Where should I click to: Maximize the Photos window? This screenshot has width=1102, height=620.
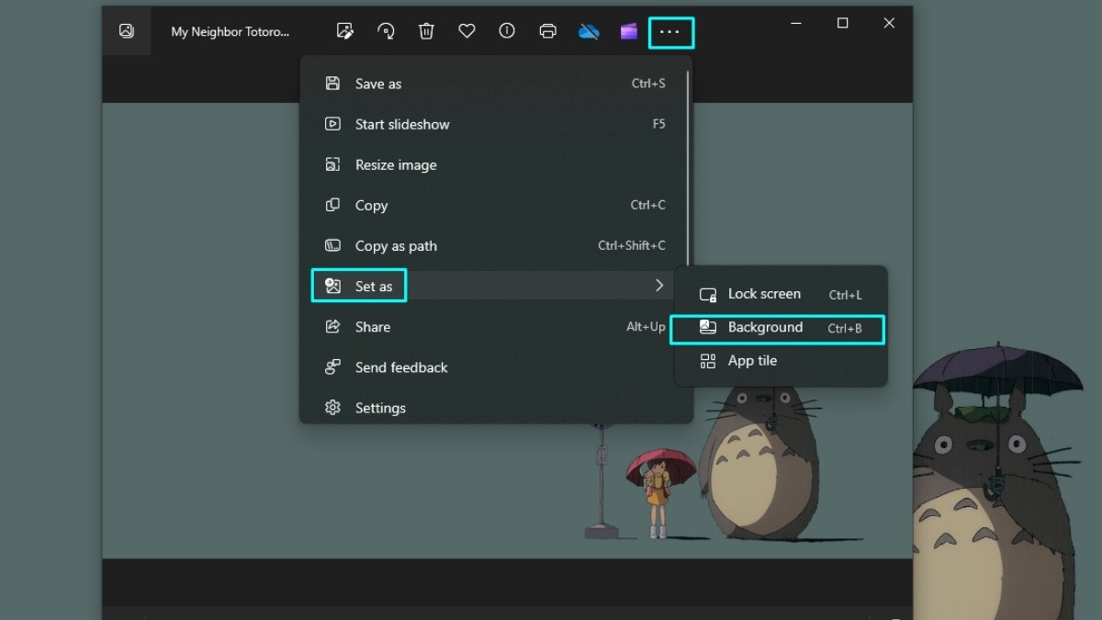842,23
